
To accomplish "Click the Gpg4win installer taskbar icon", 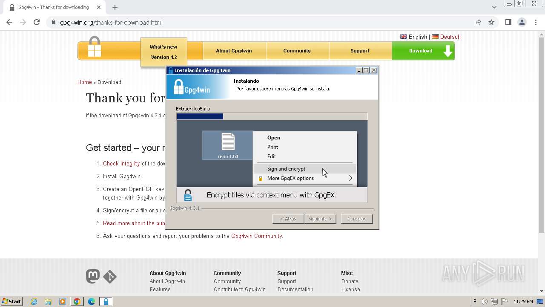I will click(x=106, y=301).
